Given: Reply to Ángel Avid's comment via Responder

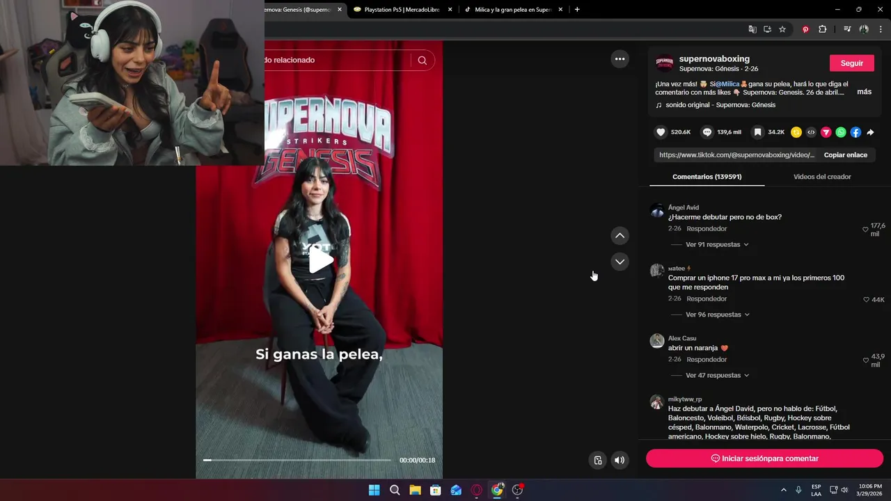Looking at the screenshot, I should (x=707, y=229).
